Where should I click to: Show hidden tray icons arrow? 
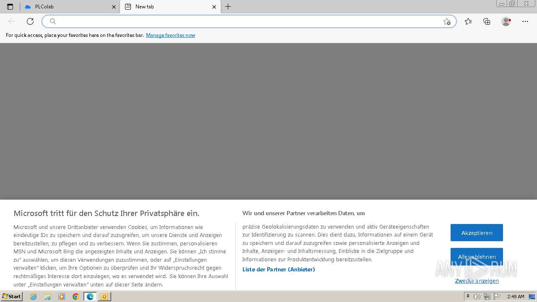(468, 297)
